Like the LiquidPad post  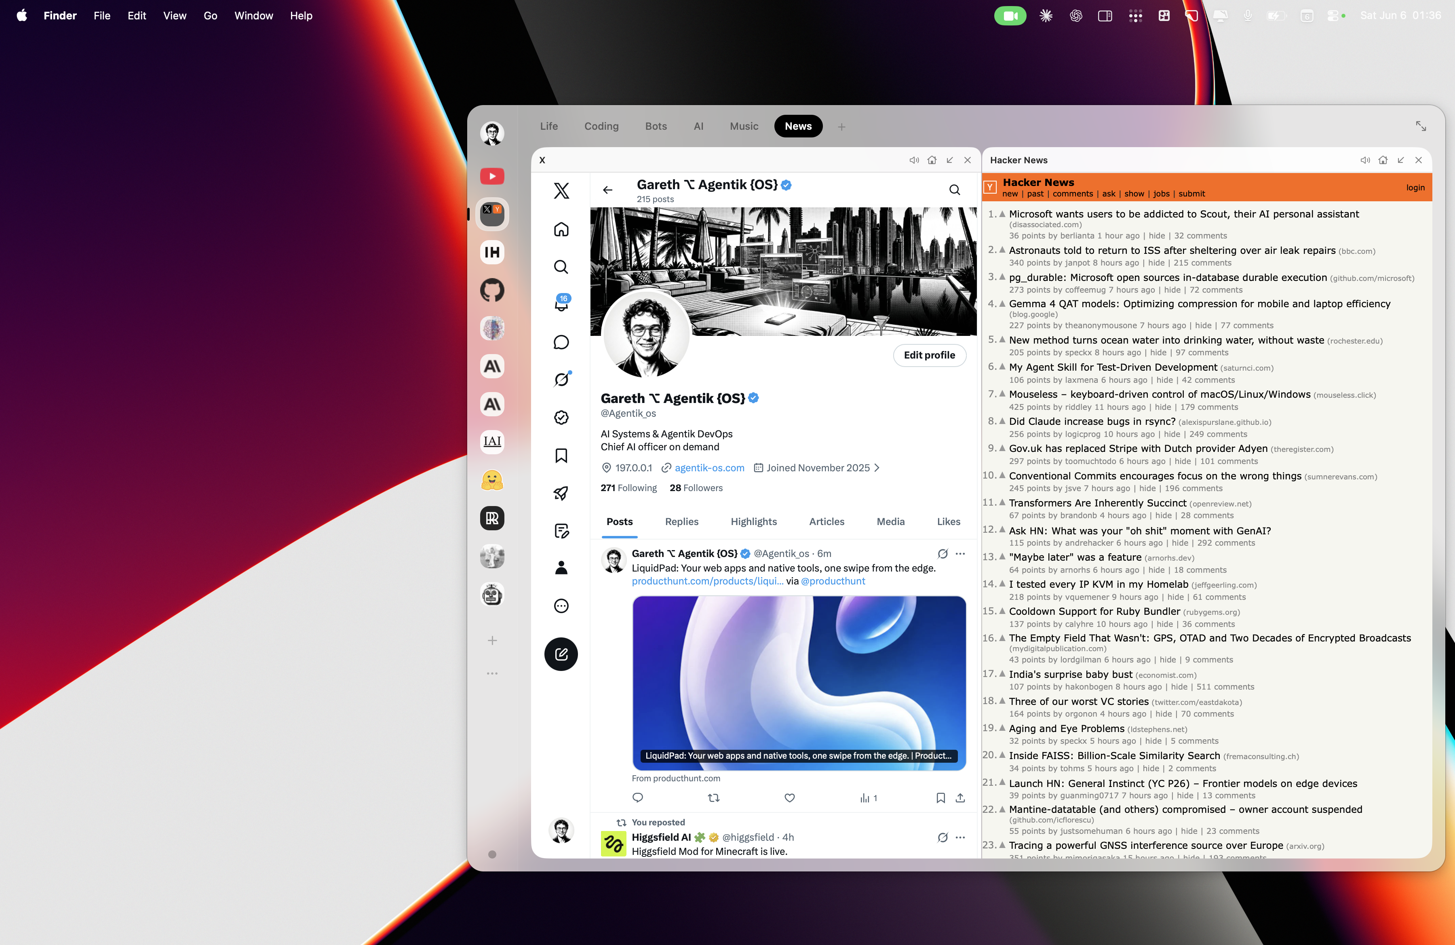point(790,798)
